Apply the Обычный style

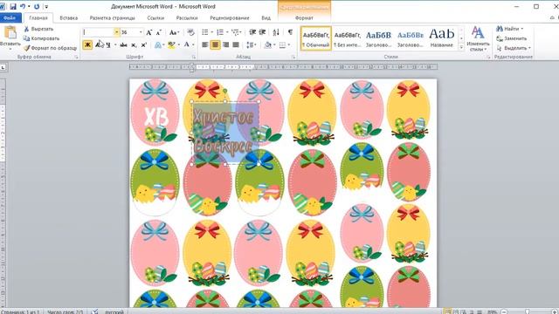pyautogui.click(x=316, y=38)
